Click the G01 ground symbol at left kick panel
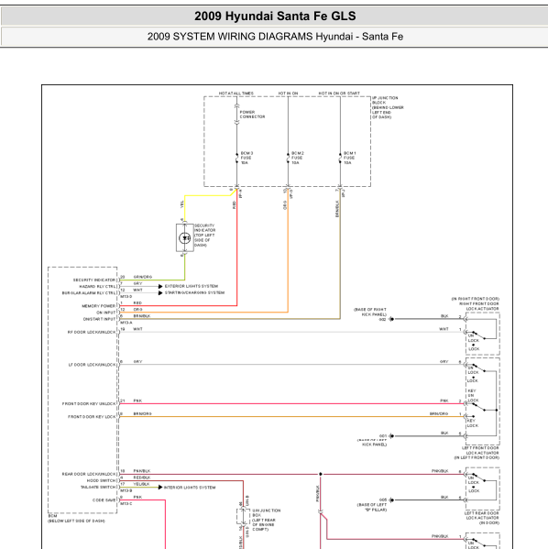 pos(391,436)
